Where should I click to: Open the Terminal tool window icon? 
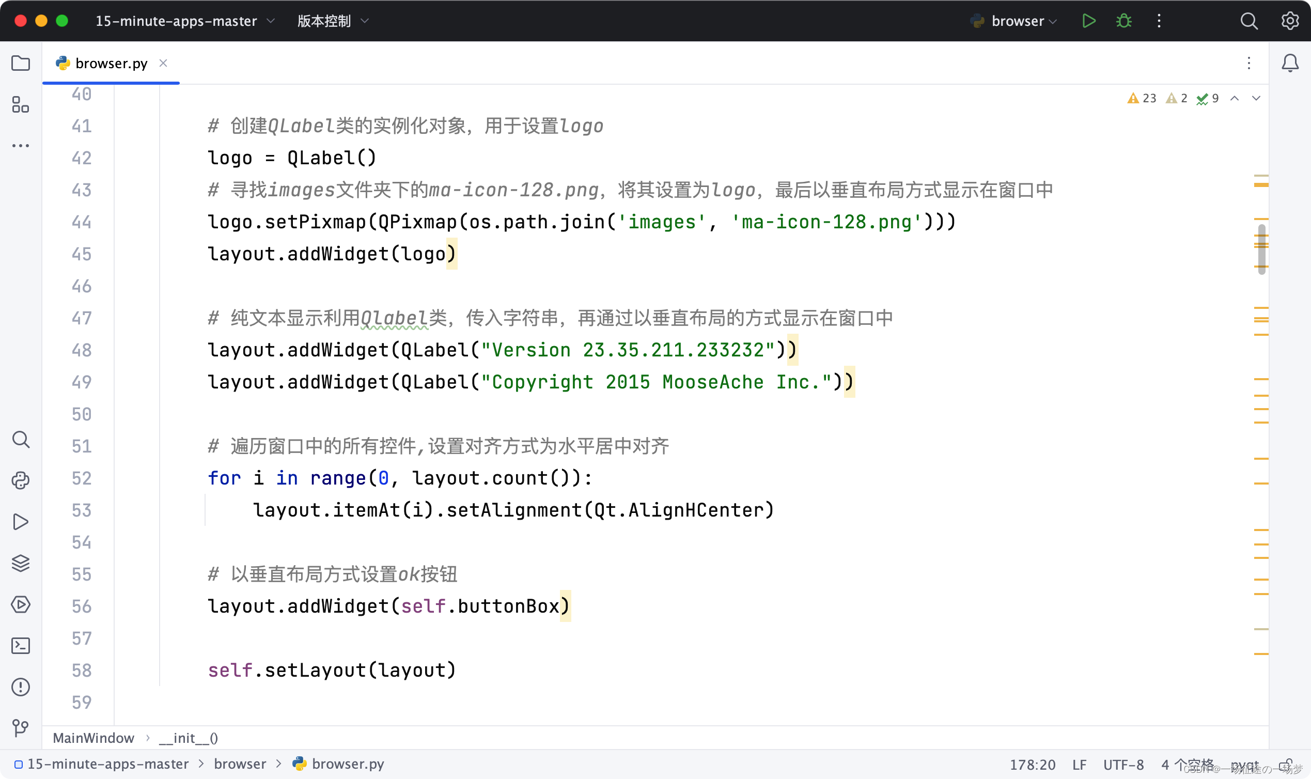[x=21, y=646]
